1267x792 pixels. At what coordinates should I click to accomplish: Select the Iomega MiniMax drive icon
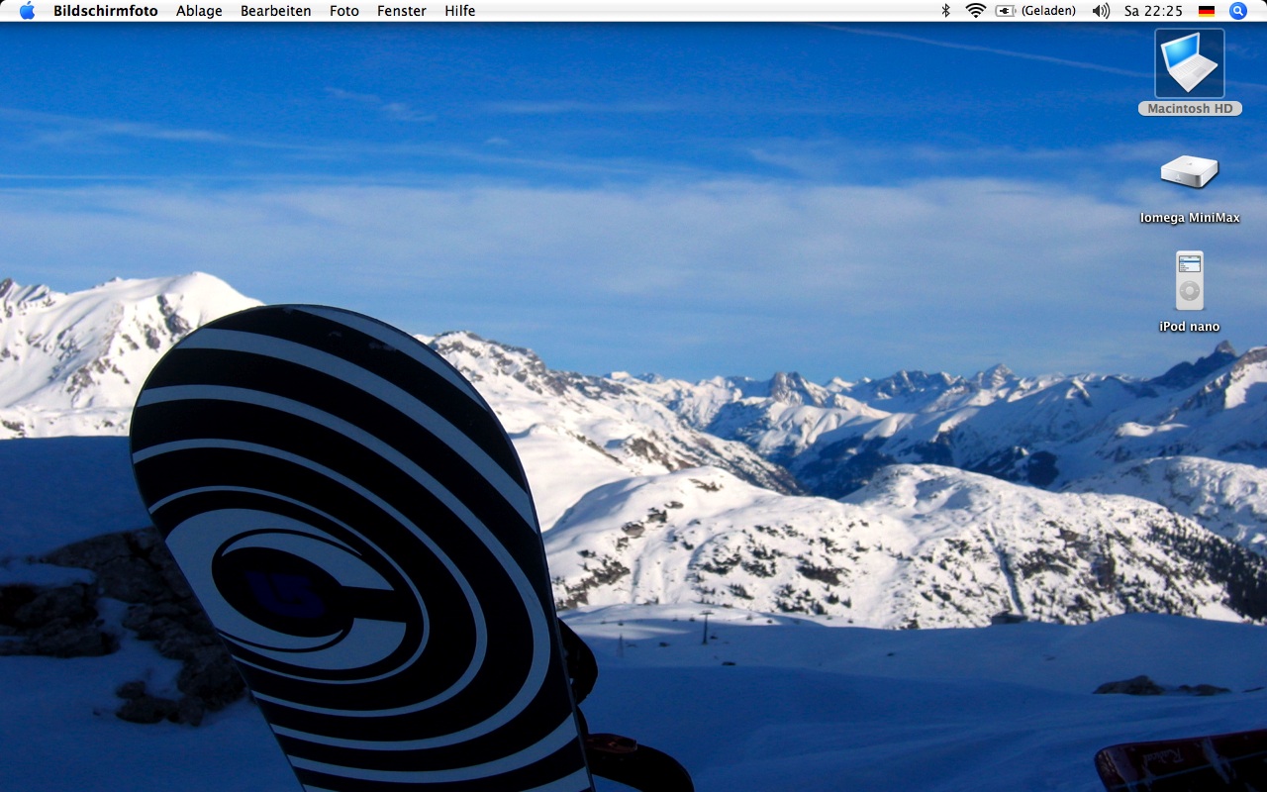(1189, 171)
